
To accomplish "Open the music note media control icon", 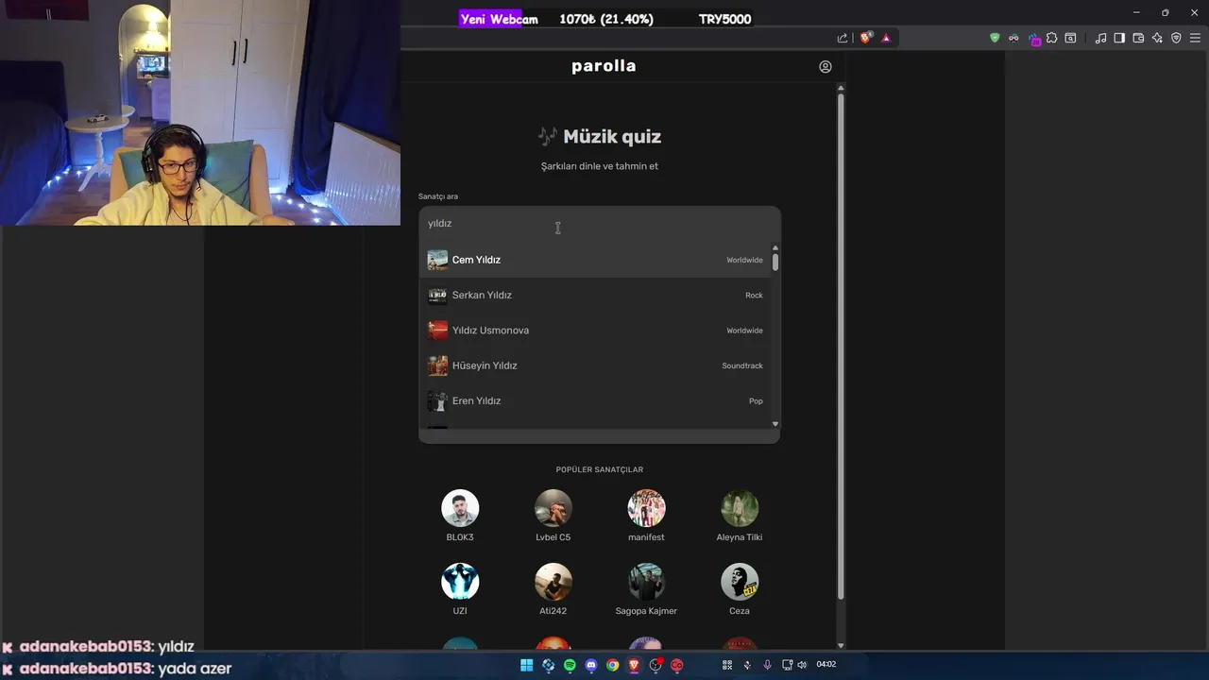I will click(1100, 38).
